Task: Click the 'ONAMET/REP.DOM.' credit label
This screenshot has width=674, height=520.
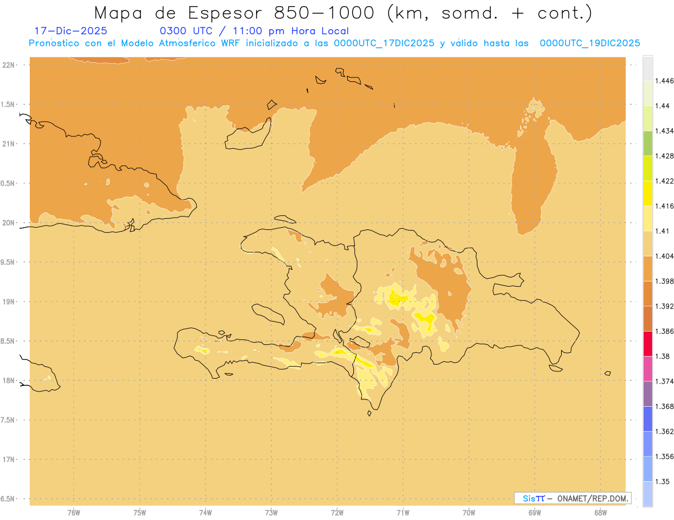Action: point(592,498)
